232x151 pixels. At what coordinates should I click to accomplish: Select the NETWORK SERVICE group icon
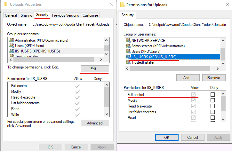128,40
